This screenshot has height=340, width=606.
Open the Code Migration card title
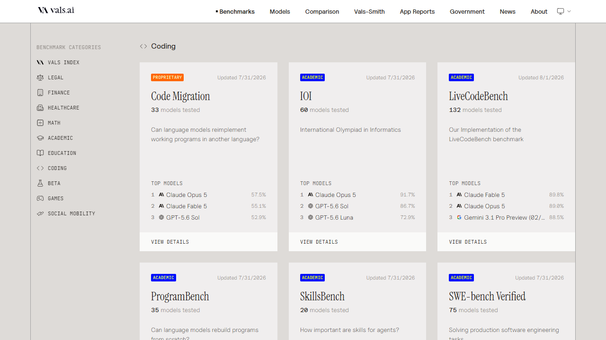(180, 96)
